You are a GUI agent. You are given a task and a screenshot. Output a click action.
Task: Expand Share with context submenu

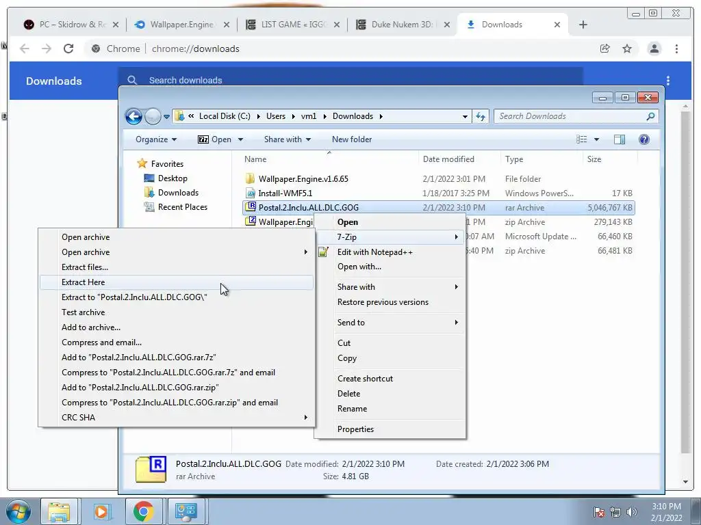[390, 287]
